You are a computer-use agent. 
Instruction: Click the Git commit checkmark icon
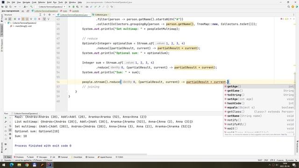coord(95,7)
